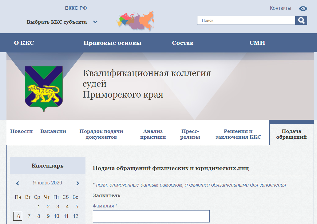Select calendar day 6
The height and width of the screenshot is (224, 317).
(18, 216)
